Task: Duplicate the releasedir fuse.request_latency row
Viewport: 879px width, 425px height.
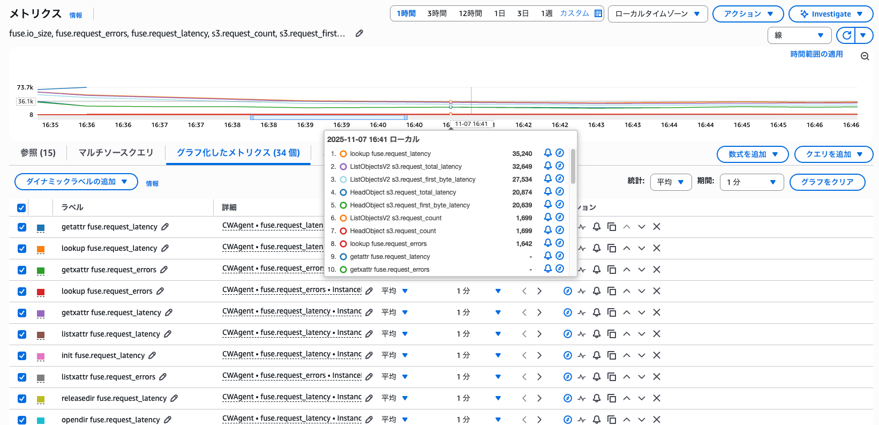Action: point(612,398)
